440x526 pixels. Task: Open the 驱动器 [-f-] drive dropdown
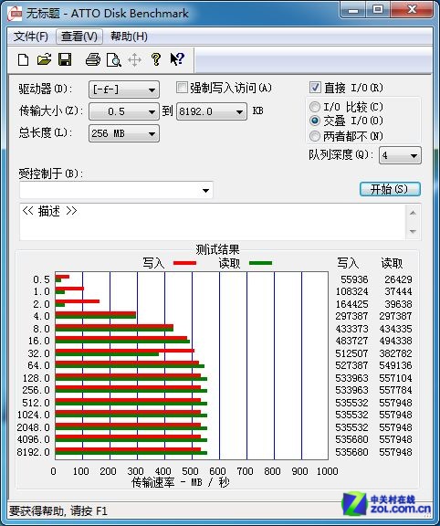(x=124, y=89)
